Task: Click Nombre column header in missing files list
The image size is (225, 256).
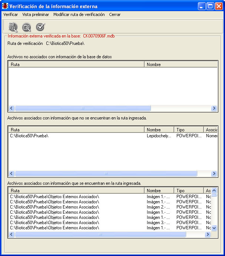Action: [x=159, y=130]
